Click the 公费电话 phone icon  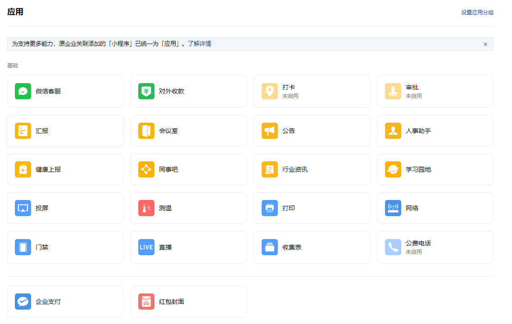tap(393, 247)
